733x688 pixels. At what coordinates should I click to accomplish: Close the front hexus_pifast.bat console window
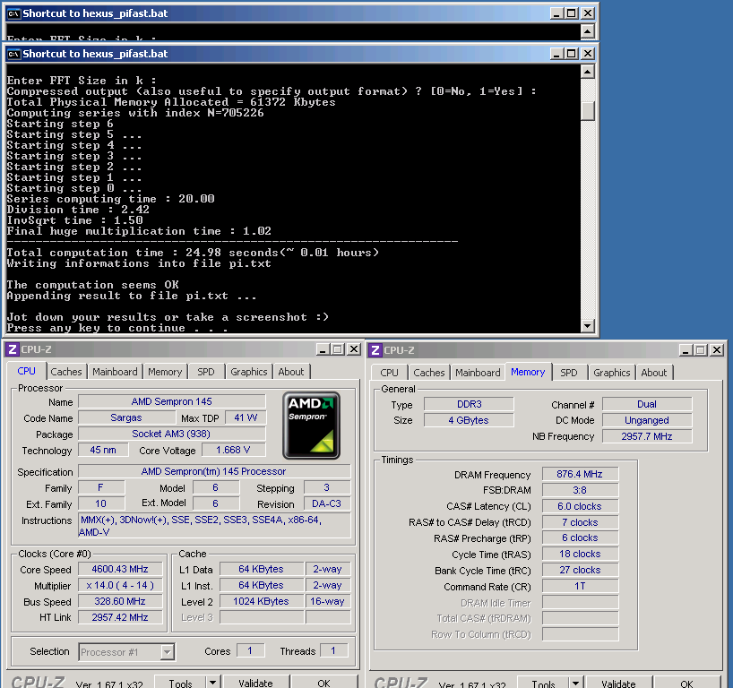[587, 54]
